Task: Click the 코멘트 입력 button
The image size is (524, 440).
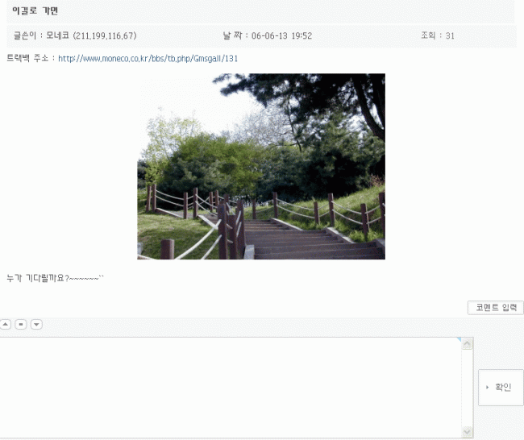Action: 495,307
